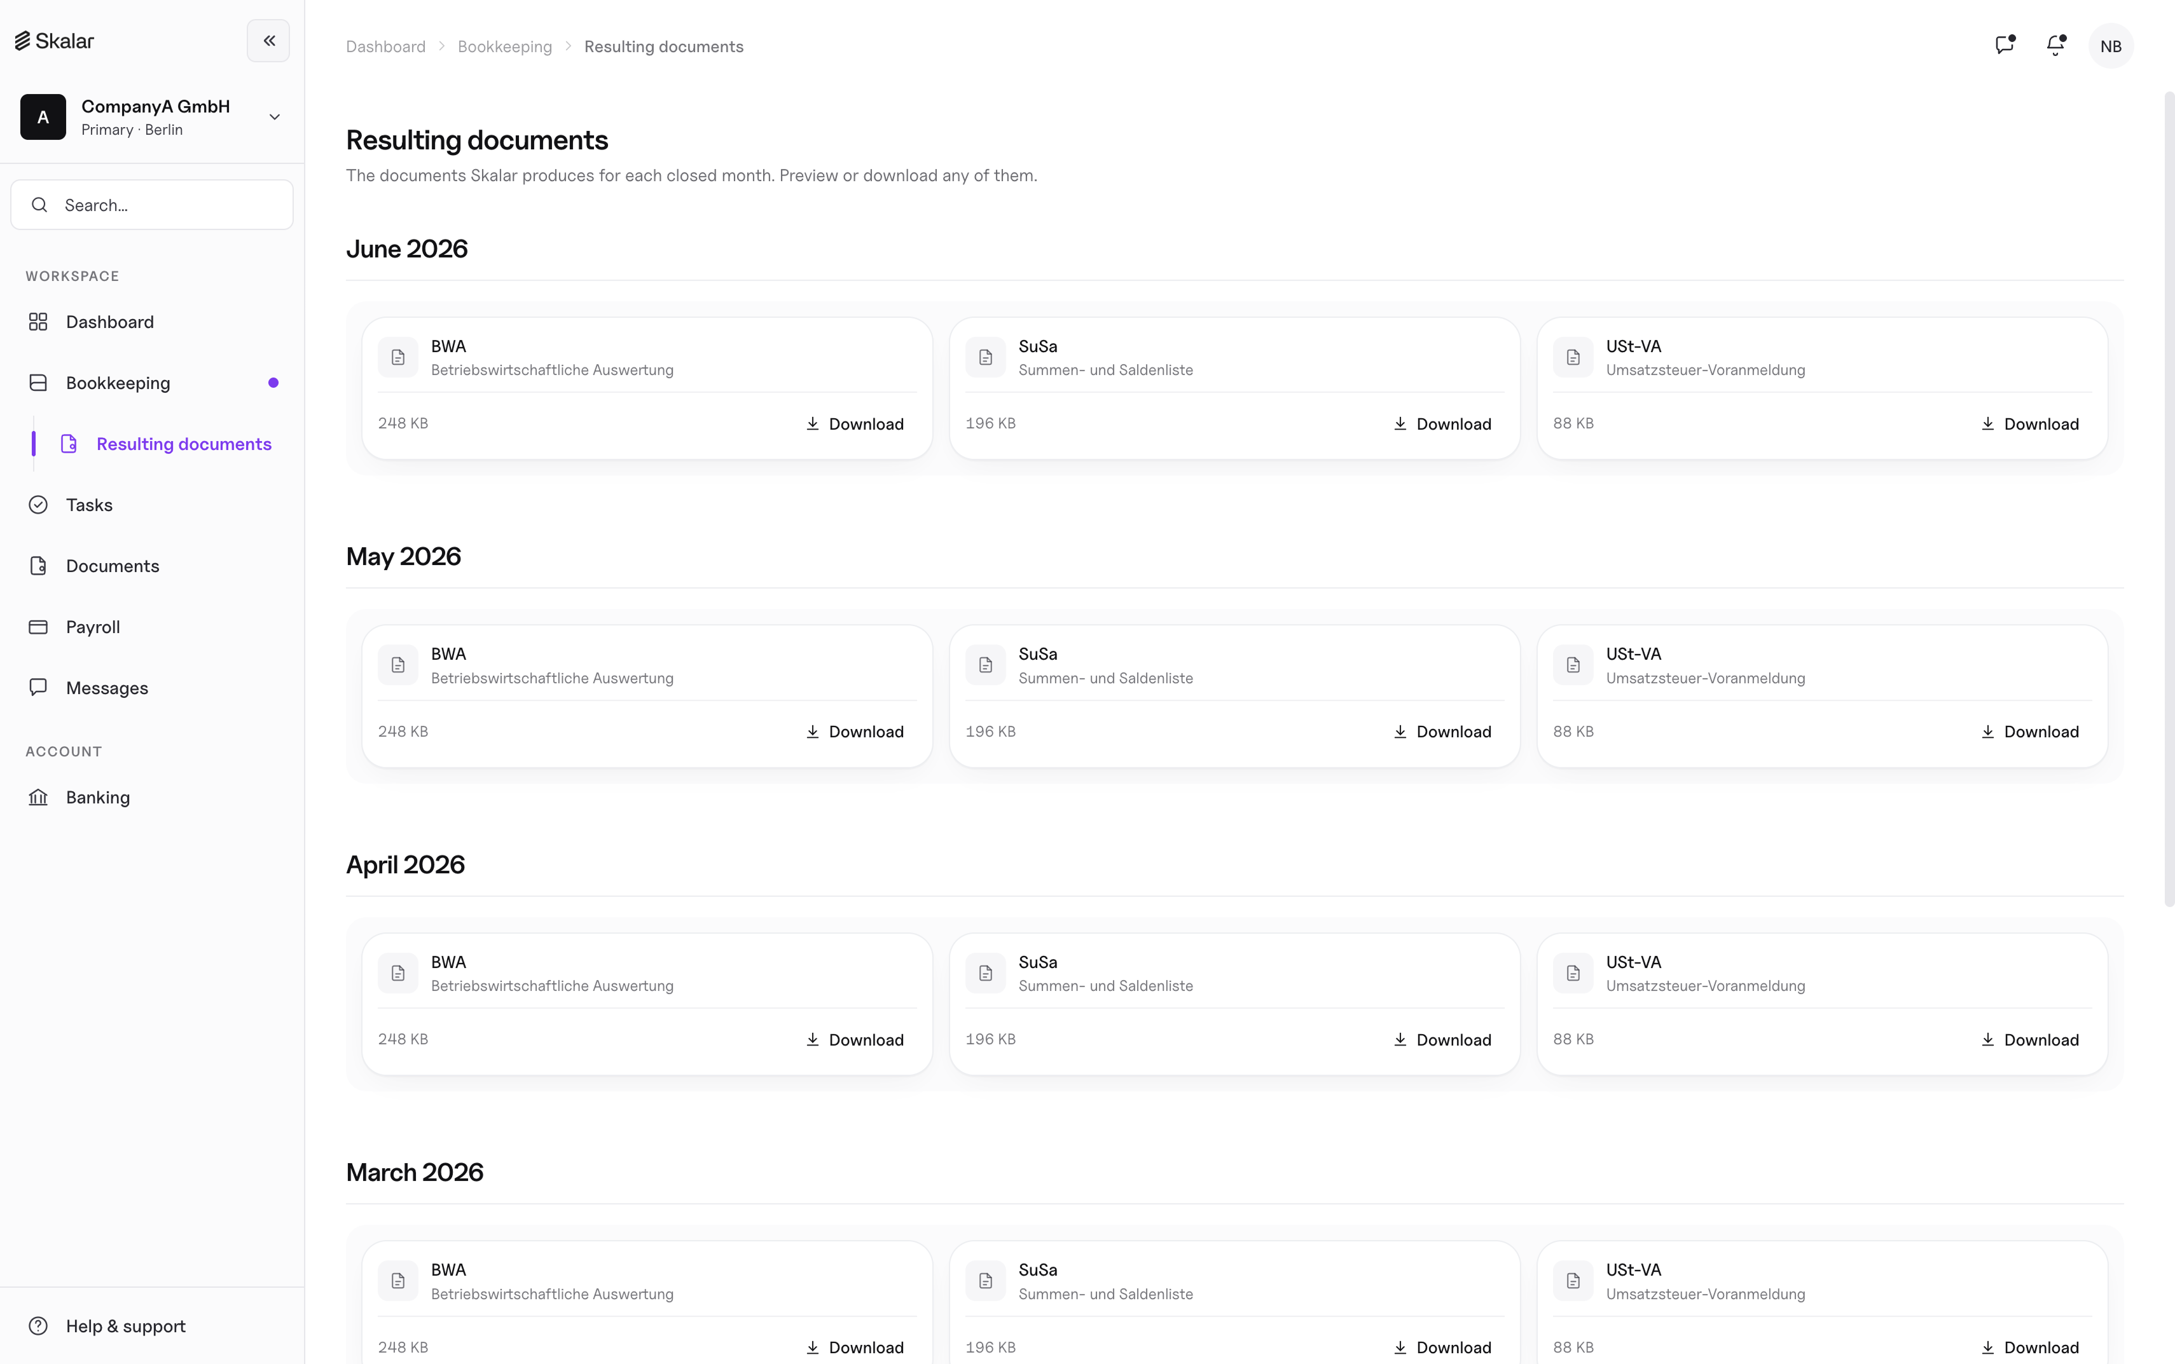Click the April 2026 USt-VA file icon
The width and height of the screenshot is (2175, 1364).
(1573, 973)
